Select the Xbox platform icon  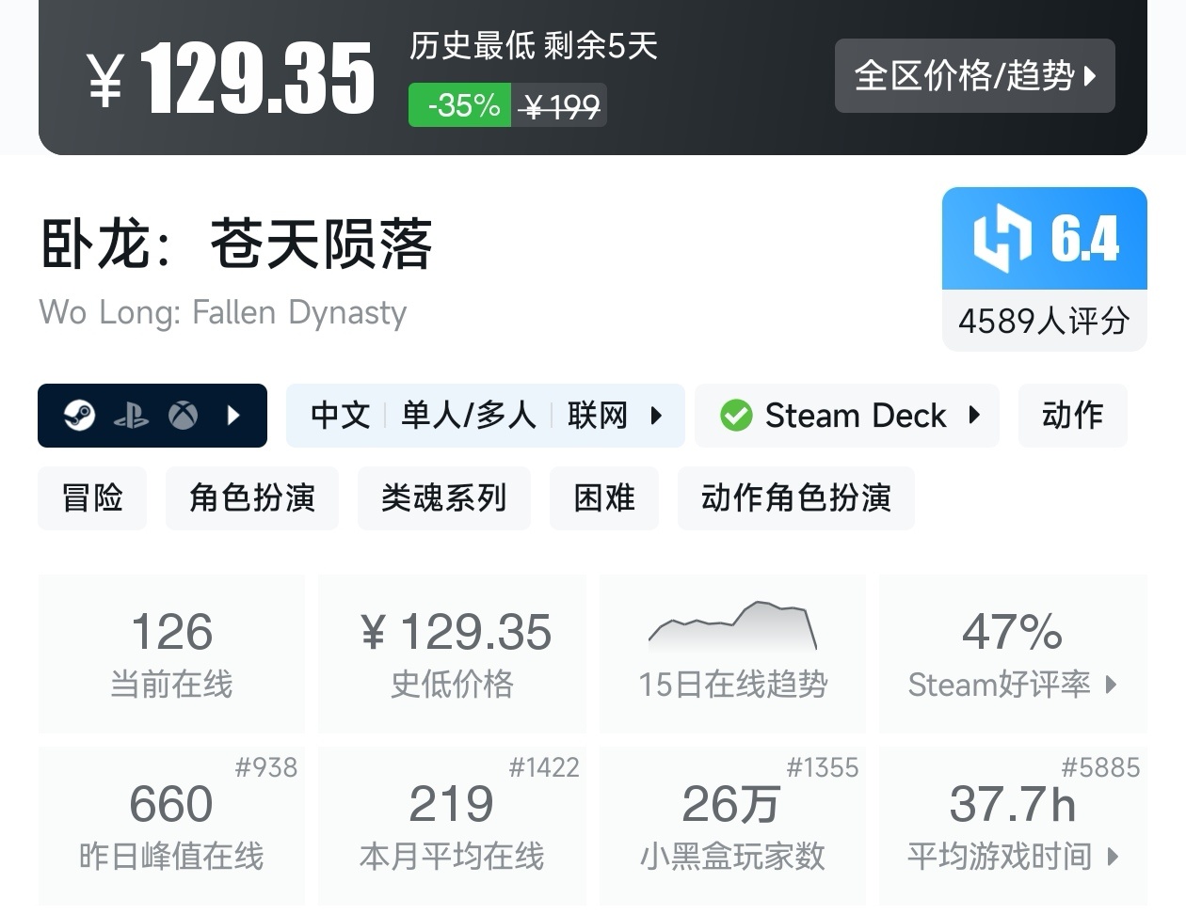pos(184,415)
